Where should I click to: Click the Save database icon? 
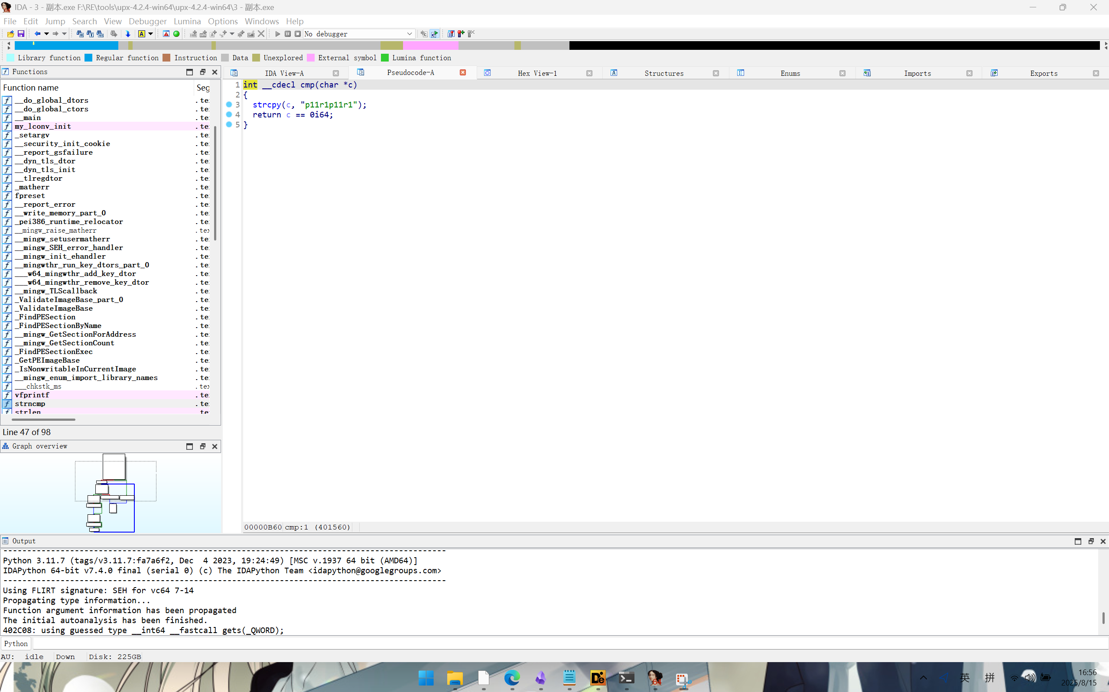coord(21,34)
